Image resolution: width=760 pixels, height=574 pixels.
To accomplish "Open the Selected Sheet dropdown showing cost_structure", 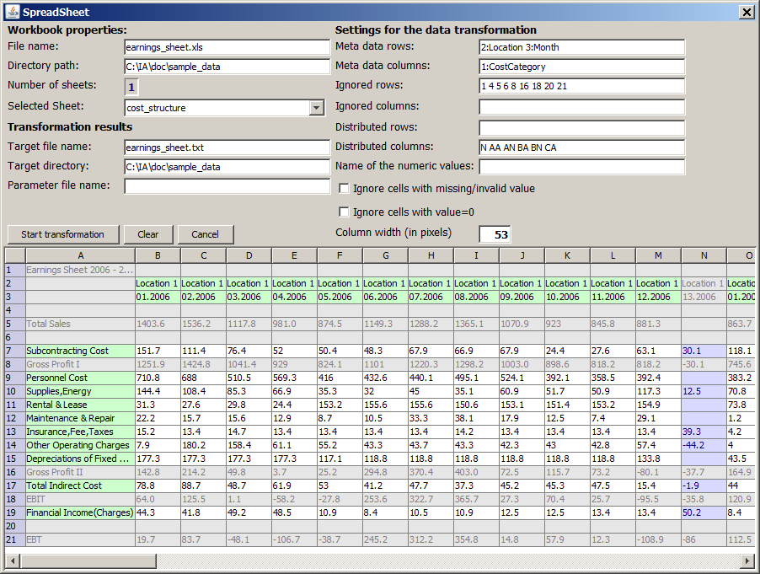I will [317, 107].
